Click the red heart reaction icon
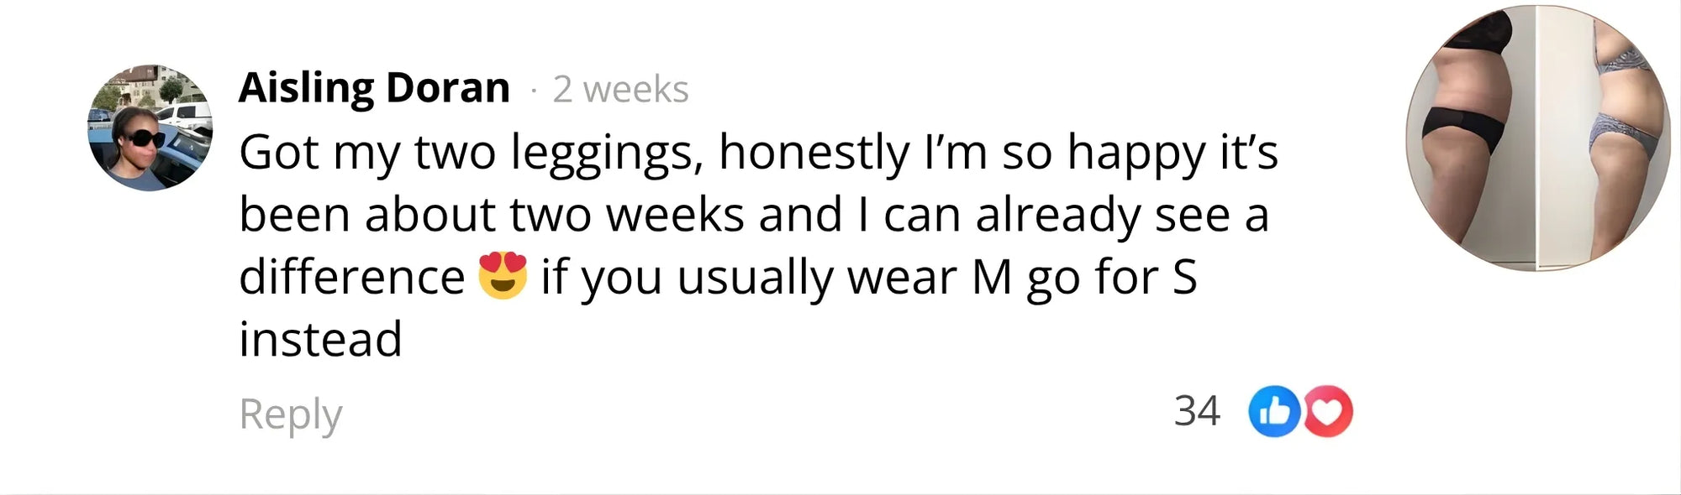The height and width of the screenshot is (495, 1681). (x=1327, y=411)
